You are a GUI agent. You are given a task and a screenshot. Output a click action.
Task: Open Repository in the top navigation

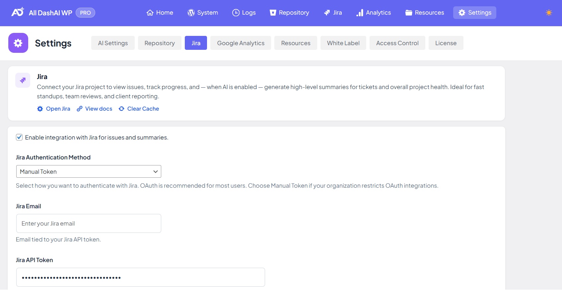point(289,13)
